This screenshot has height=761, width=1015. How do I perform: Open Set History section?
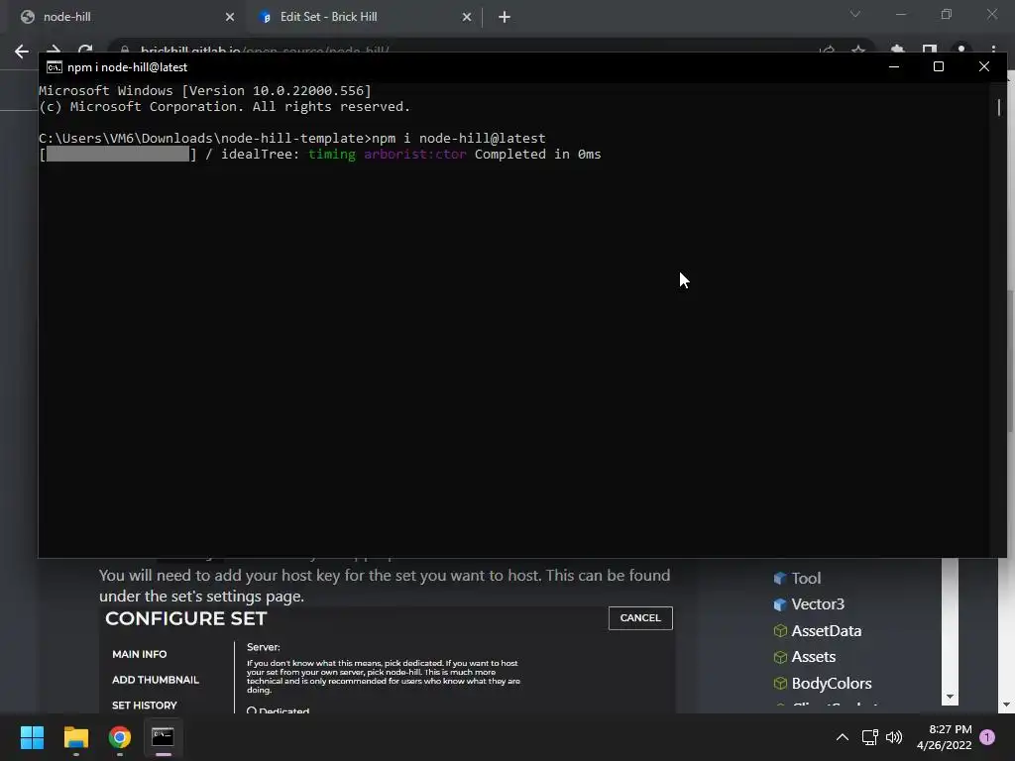point(145,706)
